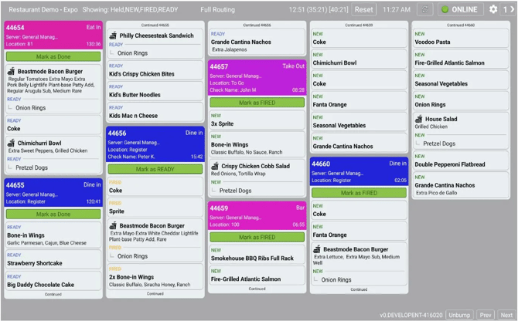Click the Beastmode Bacon Burger icon in order 44660
The image size is (518, 321).
pyautogui.click(x=317, y=250)
